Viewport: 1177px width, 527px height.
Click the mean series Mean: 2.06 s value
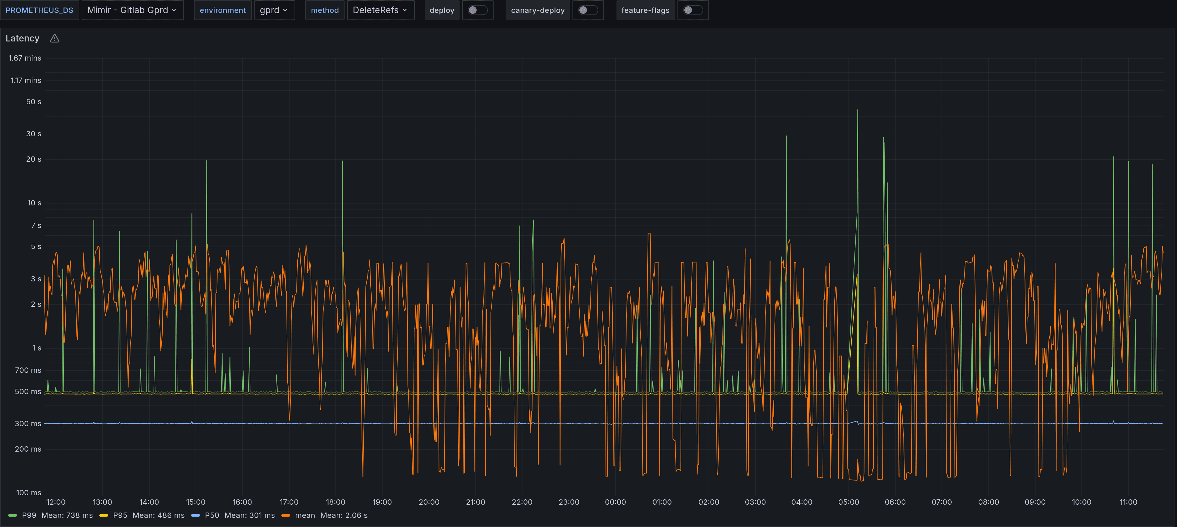(x=344, y=515)
